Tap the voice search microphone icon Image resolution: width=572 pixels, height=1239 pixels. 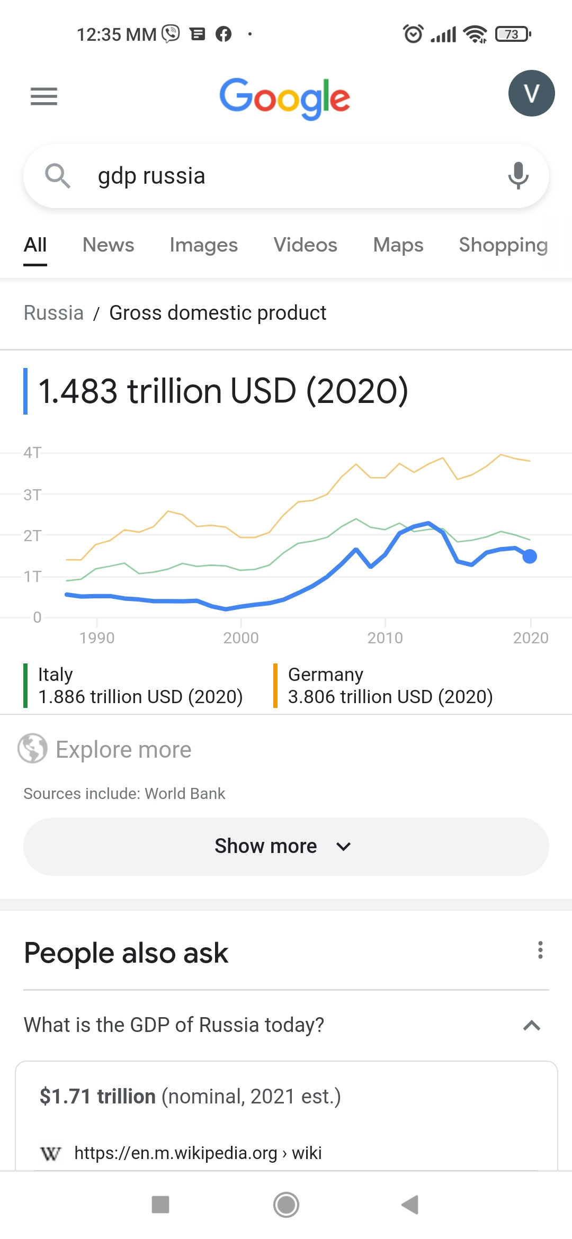pos(518,176)
